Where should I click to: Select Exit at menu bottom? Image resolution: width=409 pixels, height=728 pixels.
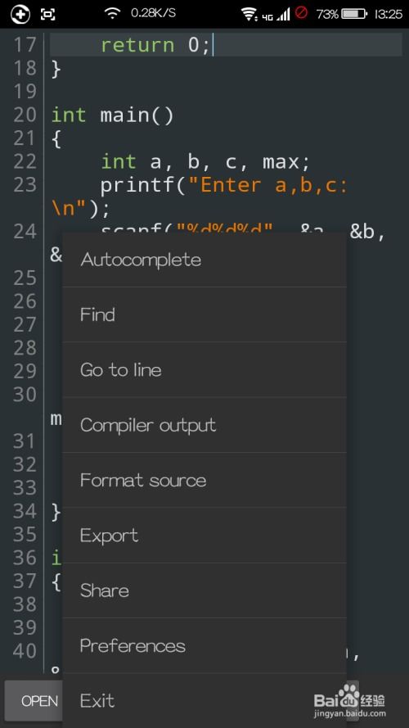pyautogui.click(x=204, y=701)
